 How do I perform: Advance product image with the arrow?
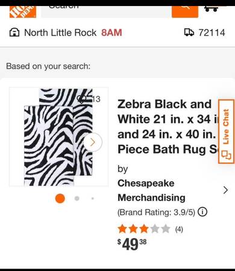93,142
